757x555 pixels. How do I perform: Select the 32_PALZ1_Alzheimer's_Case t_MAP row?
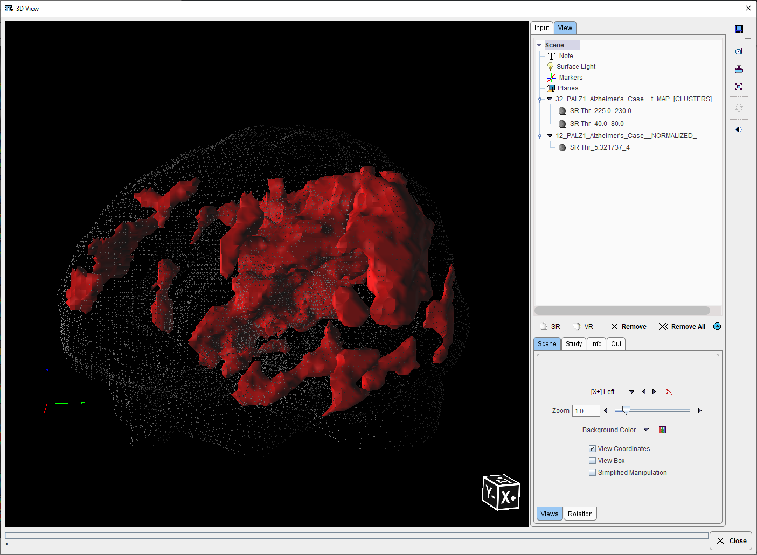coord(636,99)
